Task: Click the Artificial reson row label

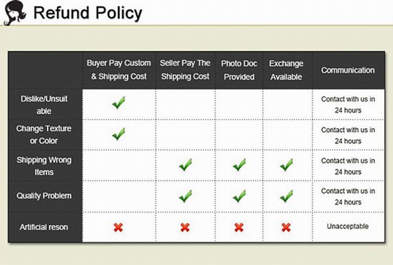Action: 44,227
